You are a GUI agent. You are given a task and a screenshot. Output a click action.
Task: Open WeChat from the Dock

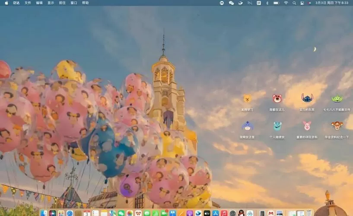pyautogui.click(x=121, y=213)
